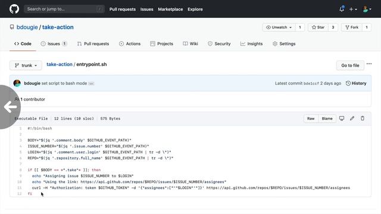Expand the plus create-new dropdown
This screenshot has width=381, height=214.
pyautogui.click(x=353, y=10)
